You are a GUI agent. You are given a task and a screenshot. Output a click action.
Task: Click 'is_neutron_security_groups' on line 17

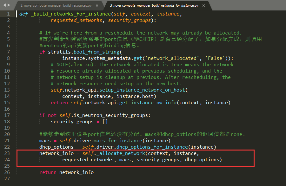tap(111, 115)
